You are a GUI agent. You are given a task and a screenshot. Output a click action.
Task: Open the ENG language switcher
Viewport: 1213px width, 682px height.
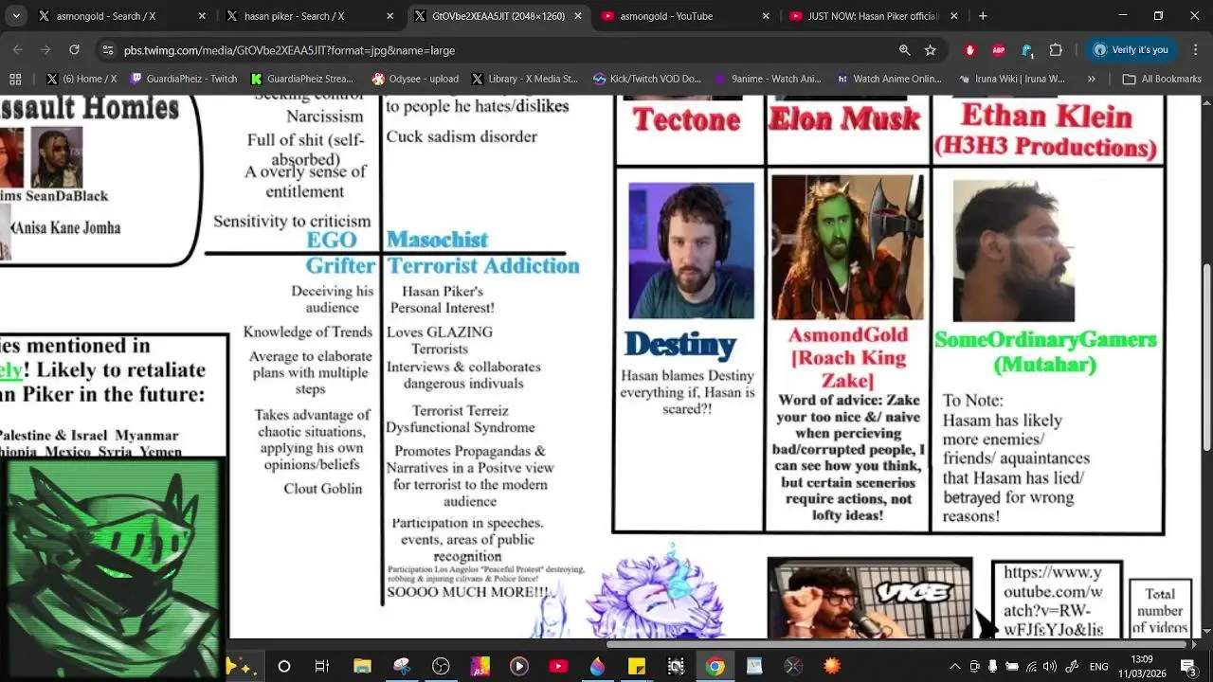pyautogui.click(x=1098, y=666)
